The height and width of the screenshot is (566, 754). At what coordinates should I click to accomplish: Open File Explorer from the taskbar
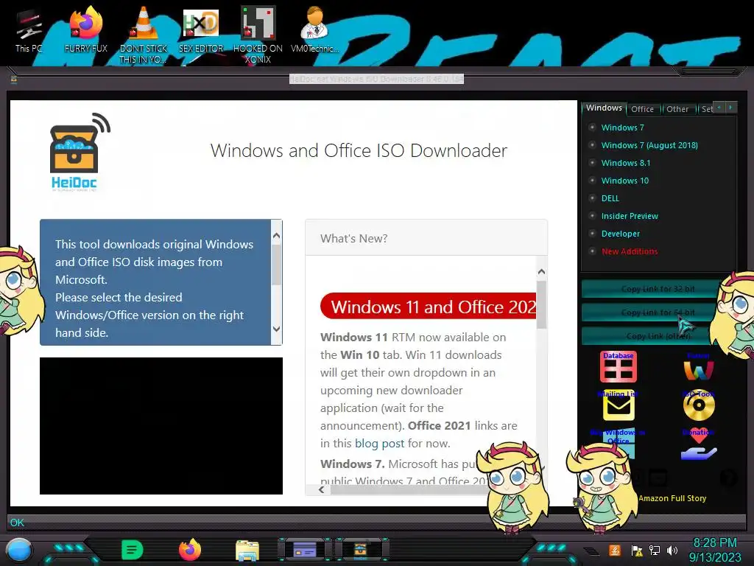coord(247,551)
